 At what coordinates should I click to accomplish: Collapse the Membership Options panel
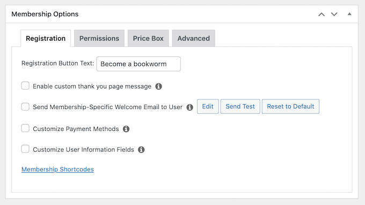pos(349,14)
